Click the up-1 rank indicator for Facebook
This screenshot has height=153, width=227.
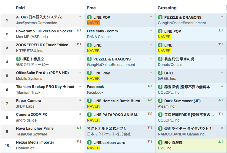click(x=150, y=86)
